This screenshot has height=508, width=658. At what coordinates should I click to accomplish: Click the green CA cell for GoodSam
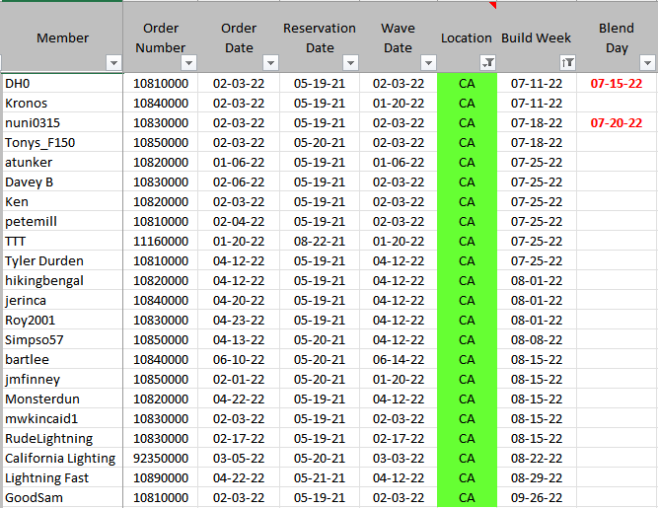pyautogui.click(x=467, y=498)
